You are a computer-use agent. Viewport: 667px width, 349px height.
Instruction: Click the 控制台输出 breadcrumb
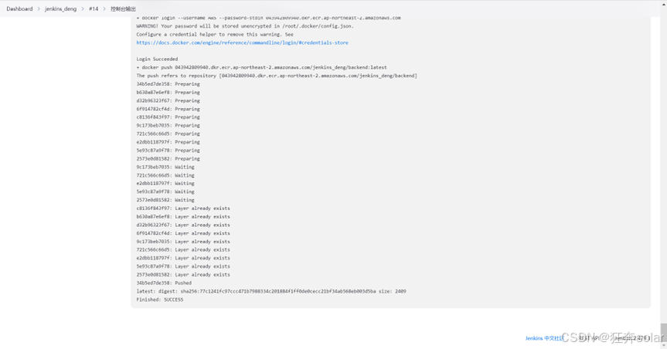(x=123, y=8)
